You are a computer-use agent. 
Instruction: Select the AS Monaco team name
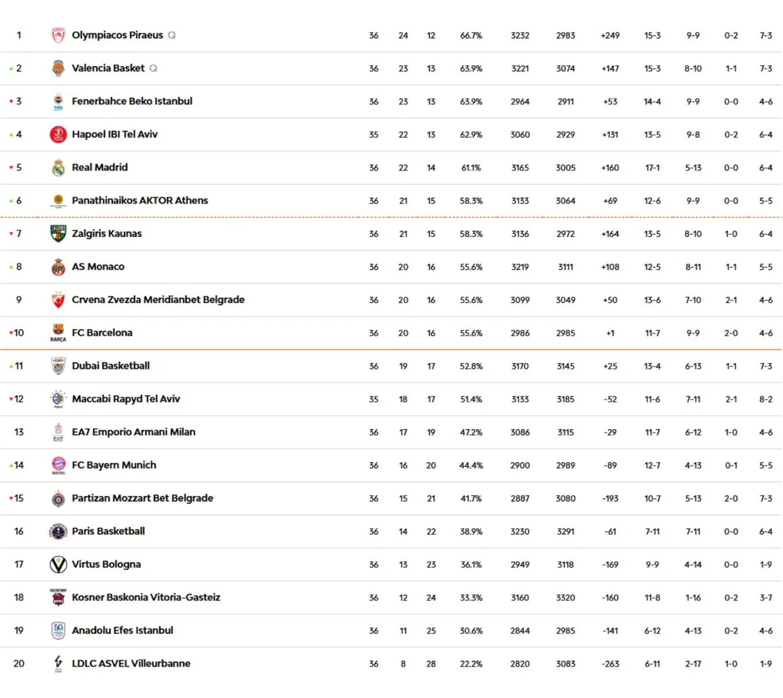(x=98, y=266)
